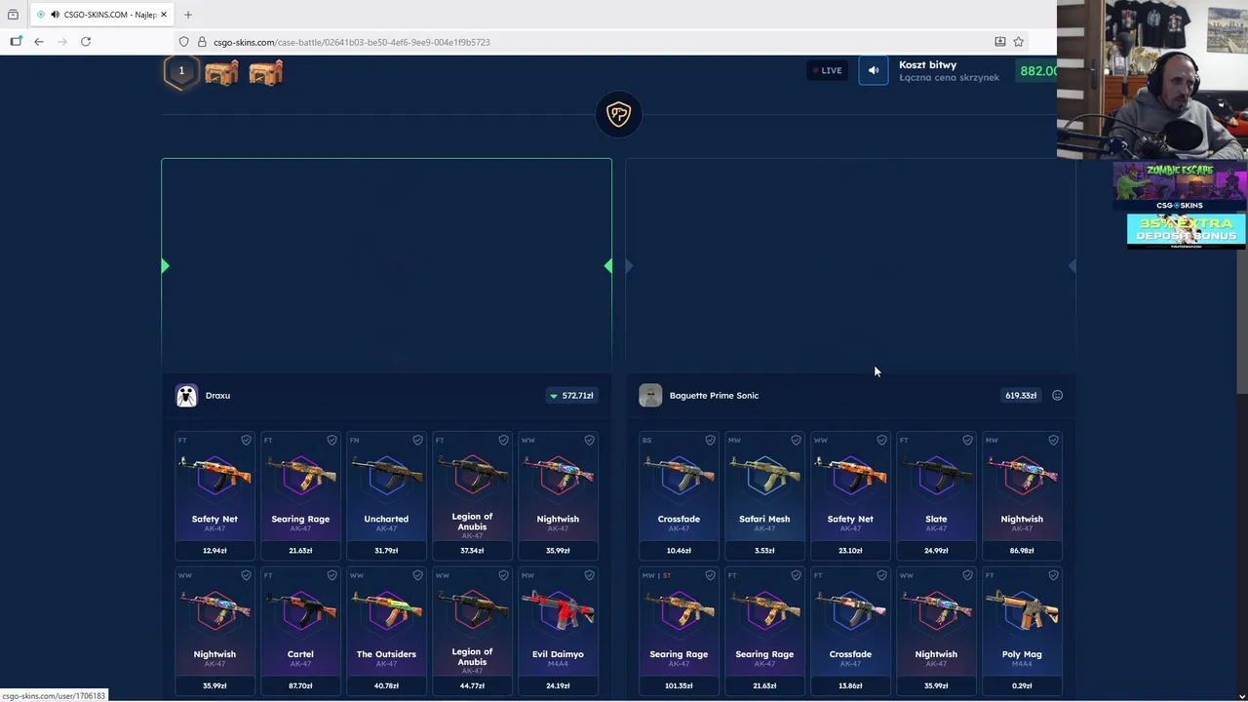Click the center provably-fair shield logo

[618, 114]
